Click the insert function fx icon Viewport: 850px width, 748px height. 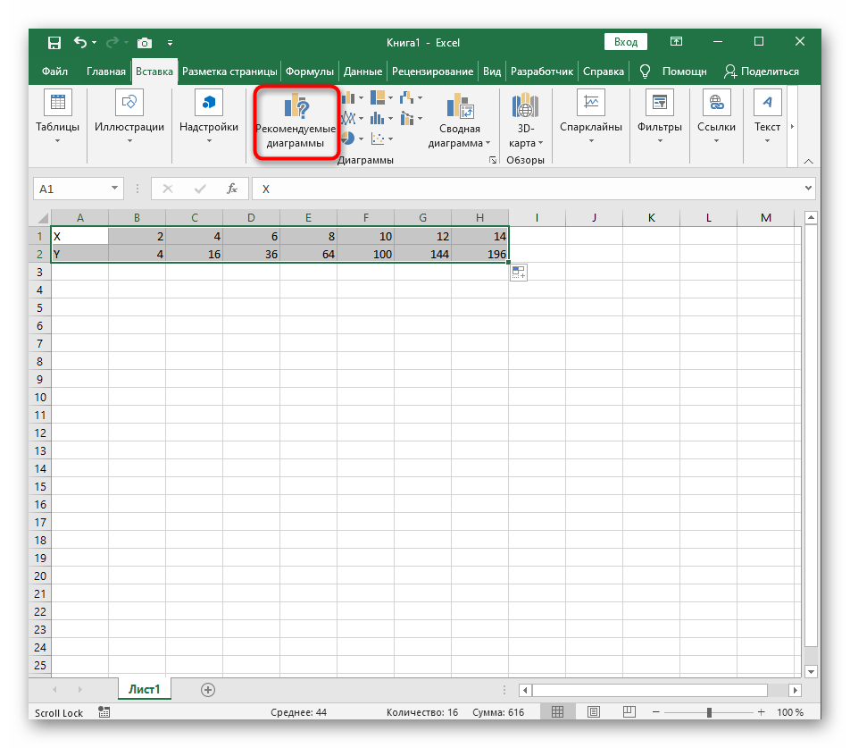point(231,189)
